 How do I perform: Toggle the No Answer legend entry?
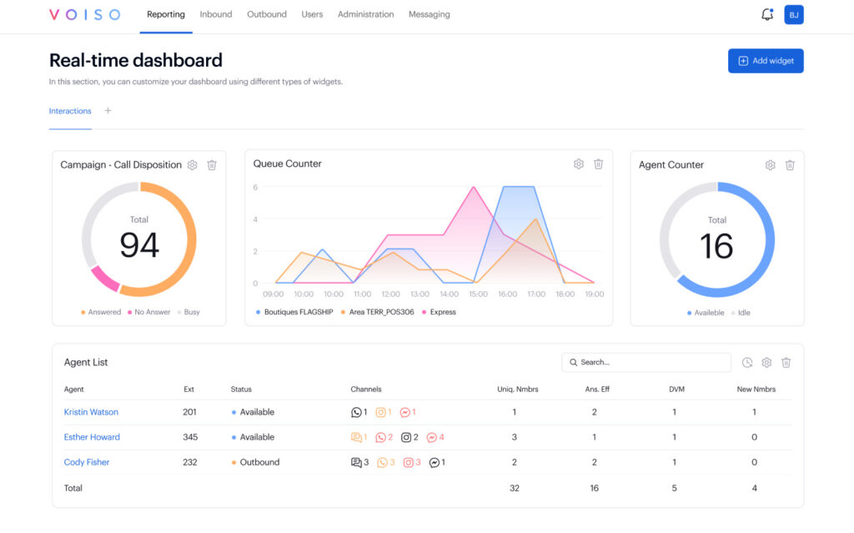pyautogui.click(x=149, y=312)
